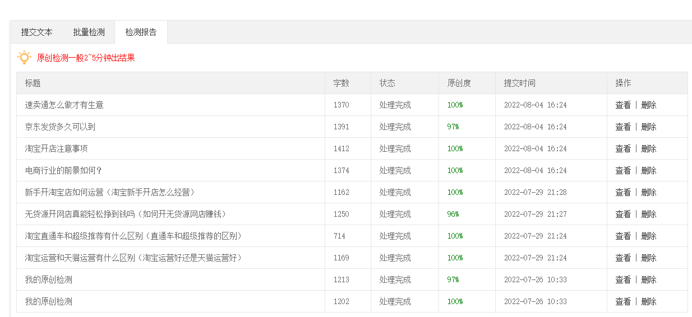Delete the 淘宝开店注意事项 record
Screen dimensions: 692x317
[649, 148]
